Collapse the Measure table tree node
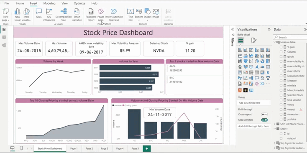The height and width of the screenshot is (153, 307). 275,42
